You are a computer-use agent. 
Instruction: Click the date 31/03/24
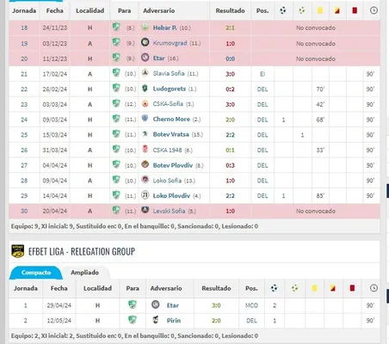pos(54,150)
